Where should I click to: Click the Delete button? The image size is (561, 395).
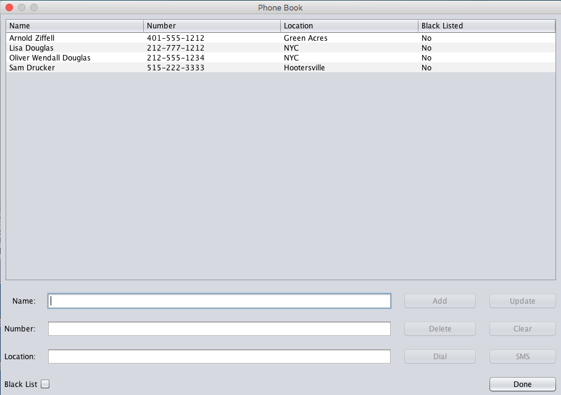click(x=439, y=328)
